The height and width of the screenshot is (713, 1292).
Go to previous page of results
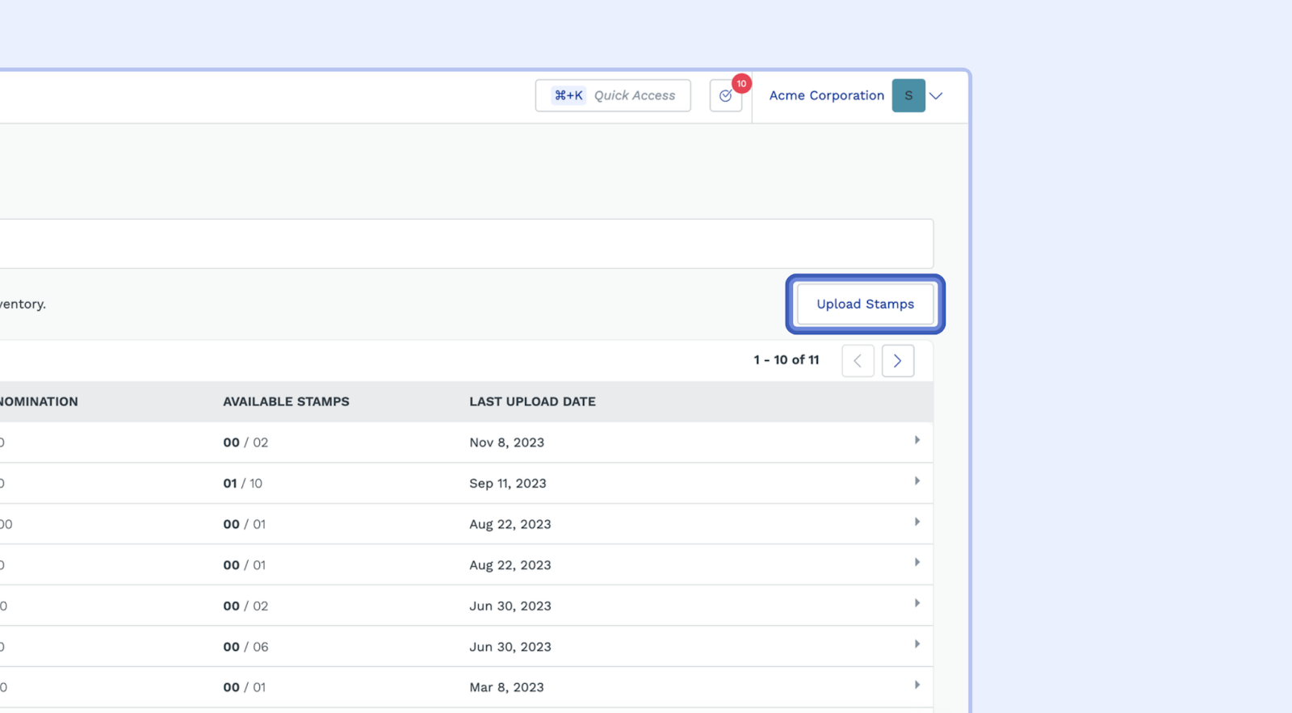(858, 361)
